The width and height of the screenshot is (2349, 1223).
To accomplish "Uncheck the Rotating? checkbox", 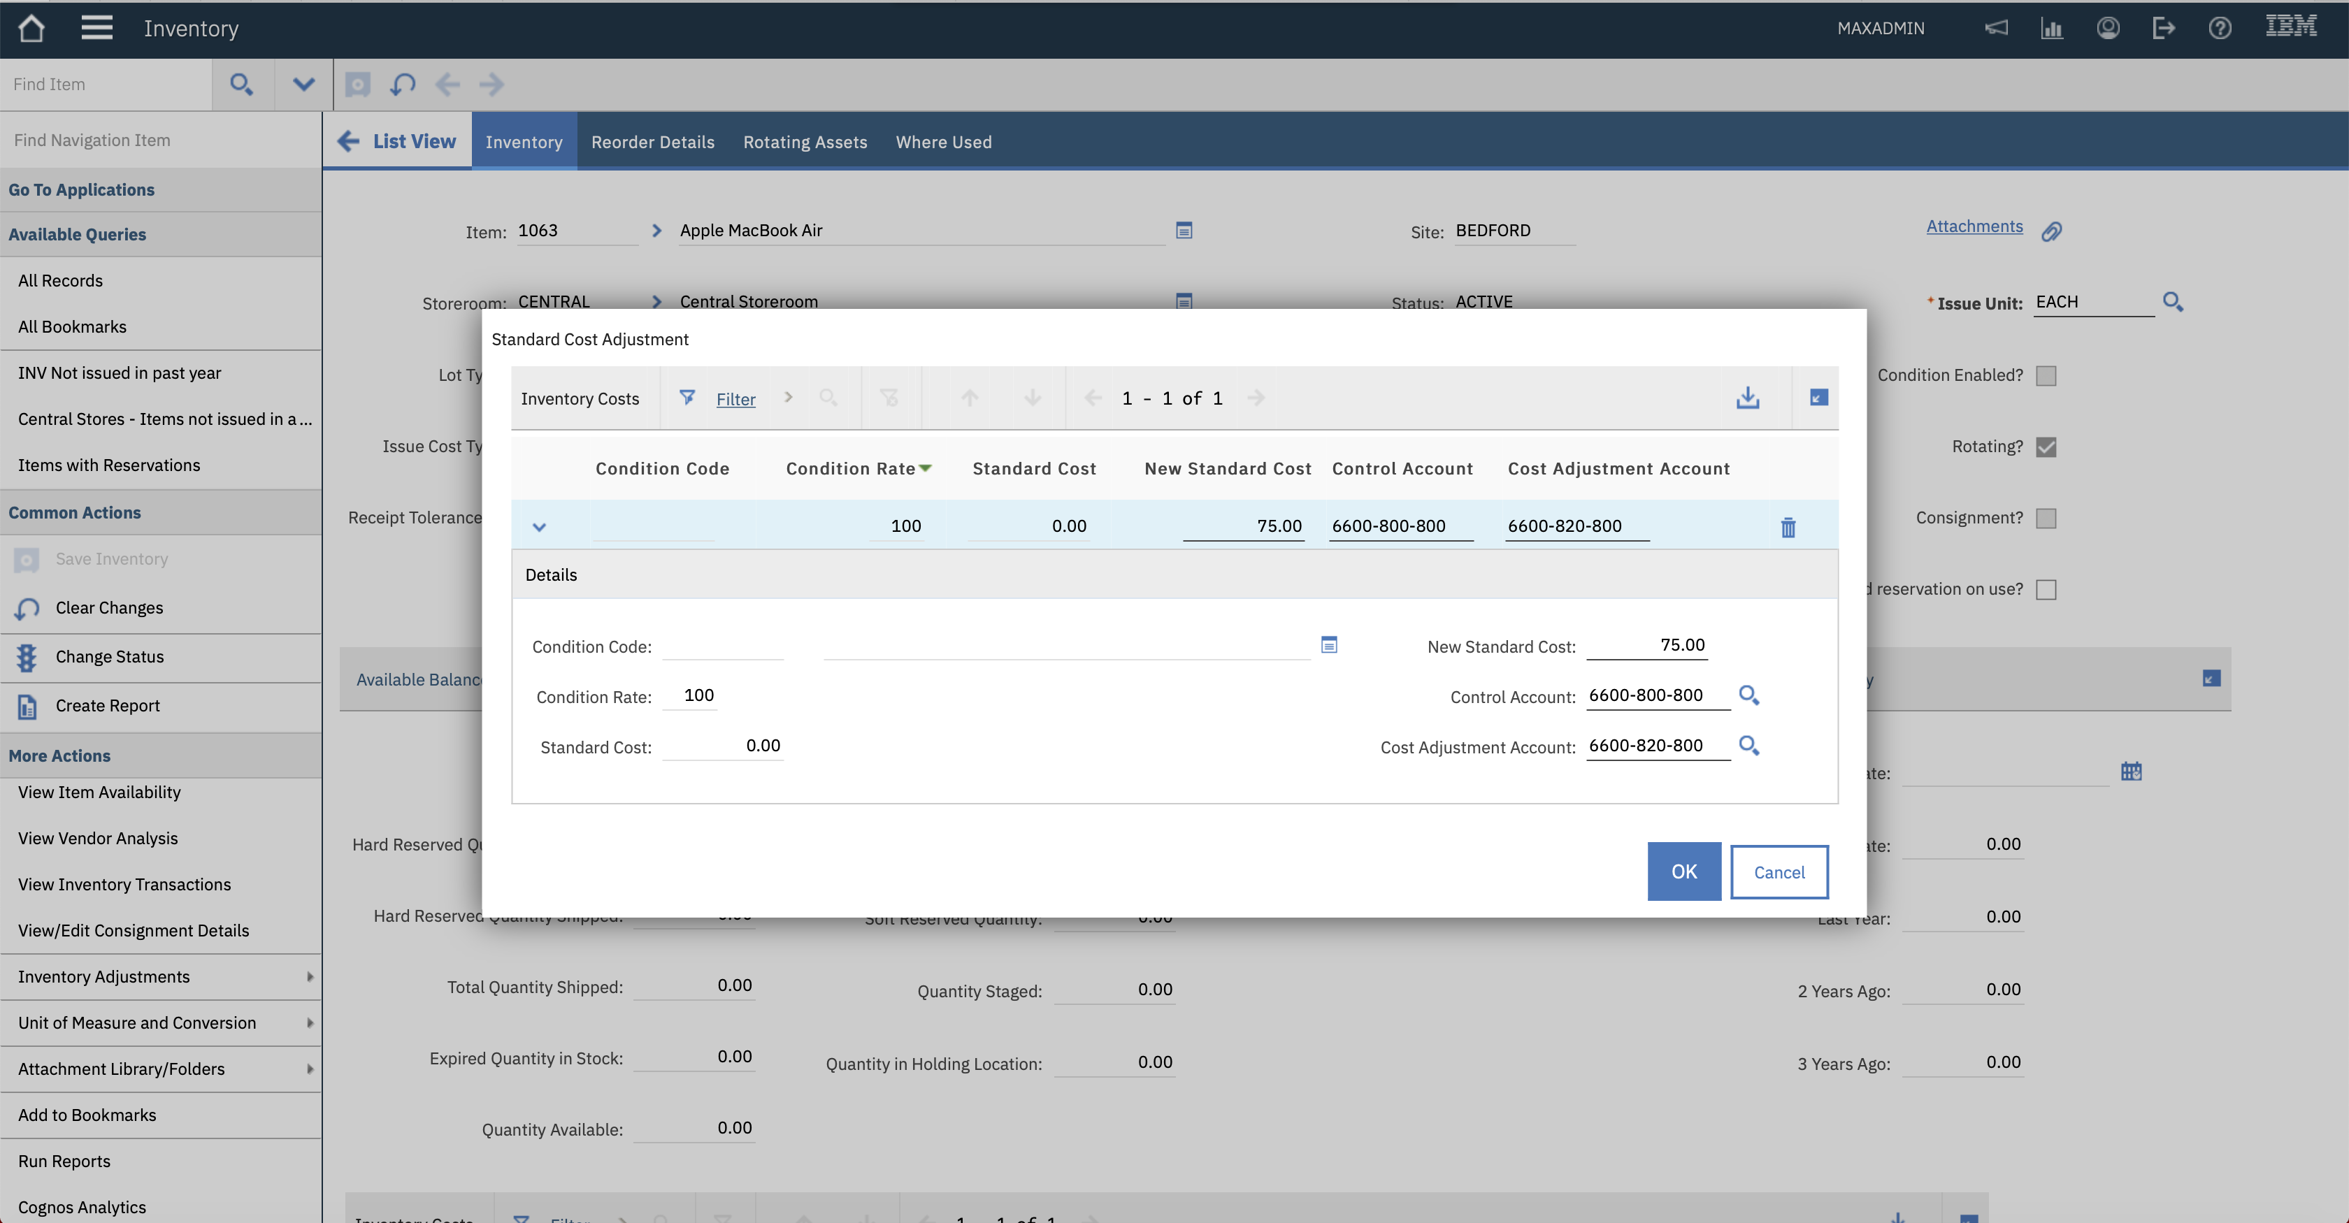I will [x=2047, y=447].
